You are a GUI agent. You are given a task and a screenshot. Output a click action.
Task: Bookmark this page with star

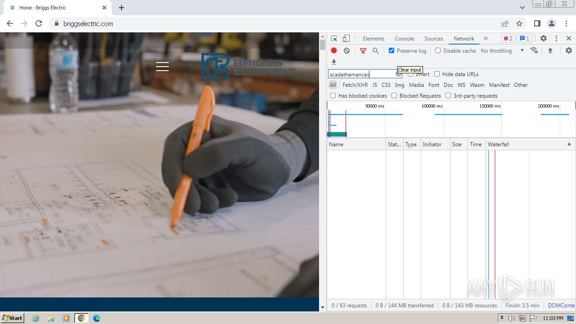click(519, 23)
